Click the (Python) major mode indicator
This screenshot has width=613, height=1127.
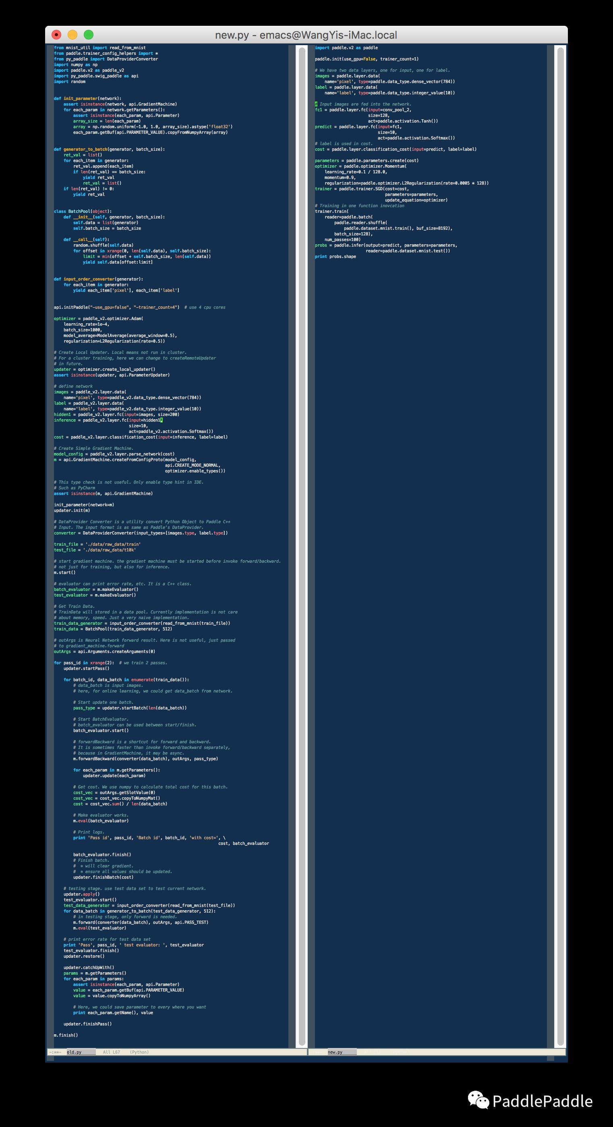point(139,1052)
